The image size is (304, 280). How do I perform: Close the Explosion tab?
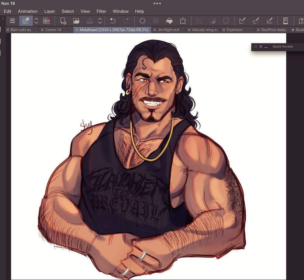(224, 30)
